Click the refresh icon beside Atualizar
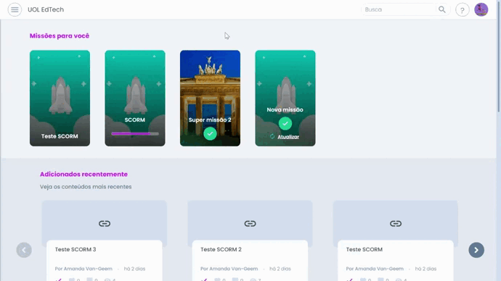This screenshot has width=501, height=281. point(272,137)
